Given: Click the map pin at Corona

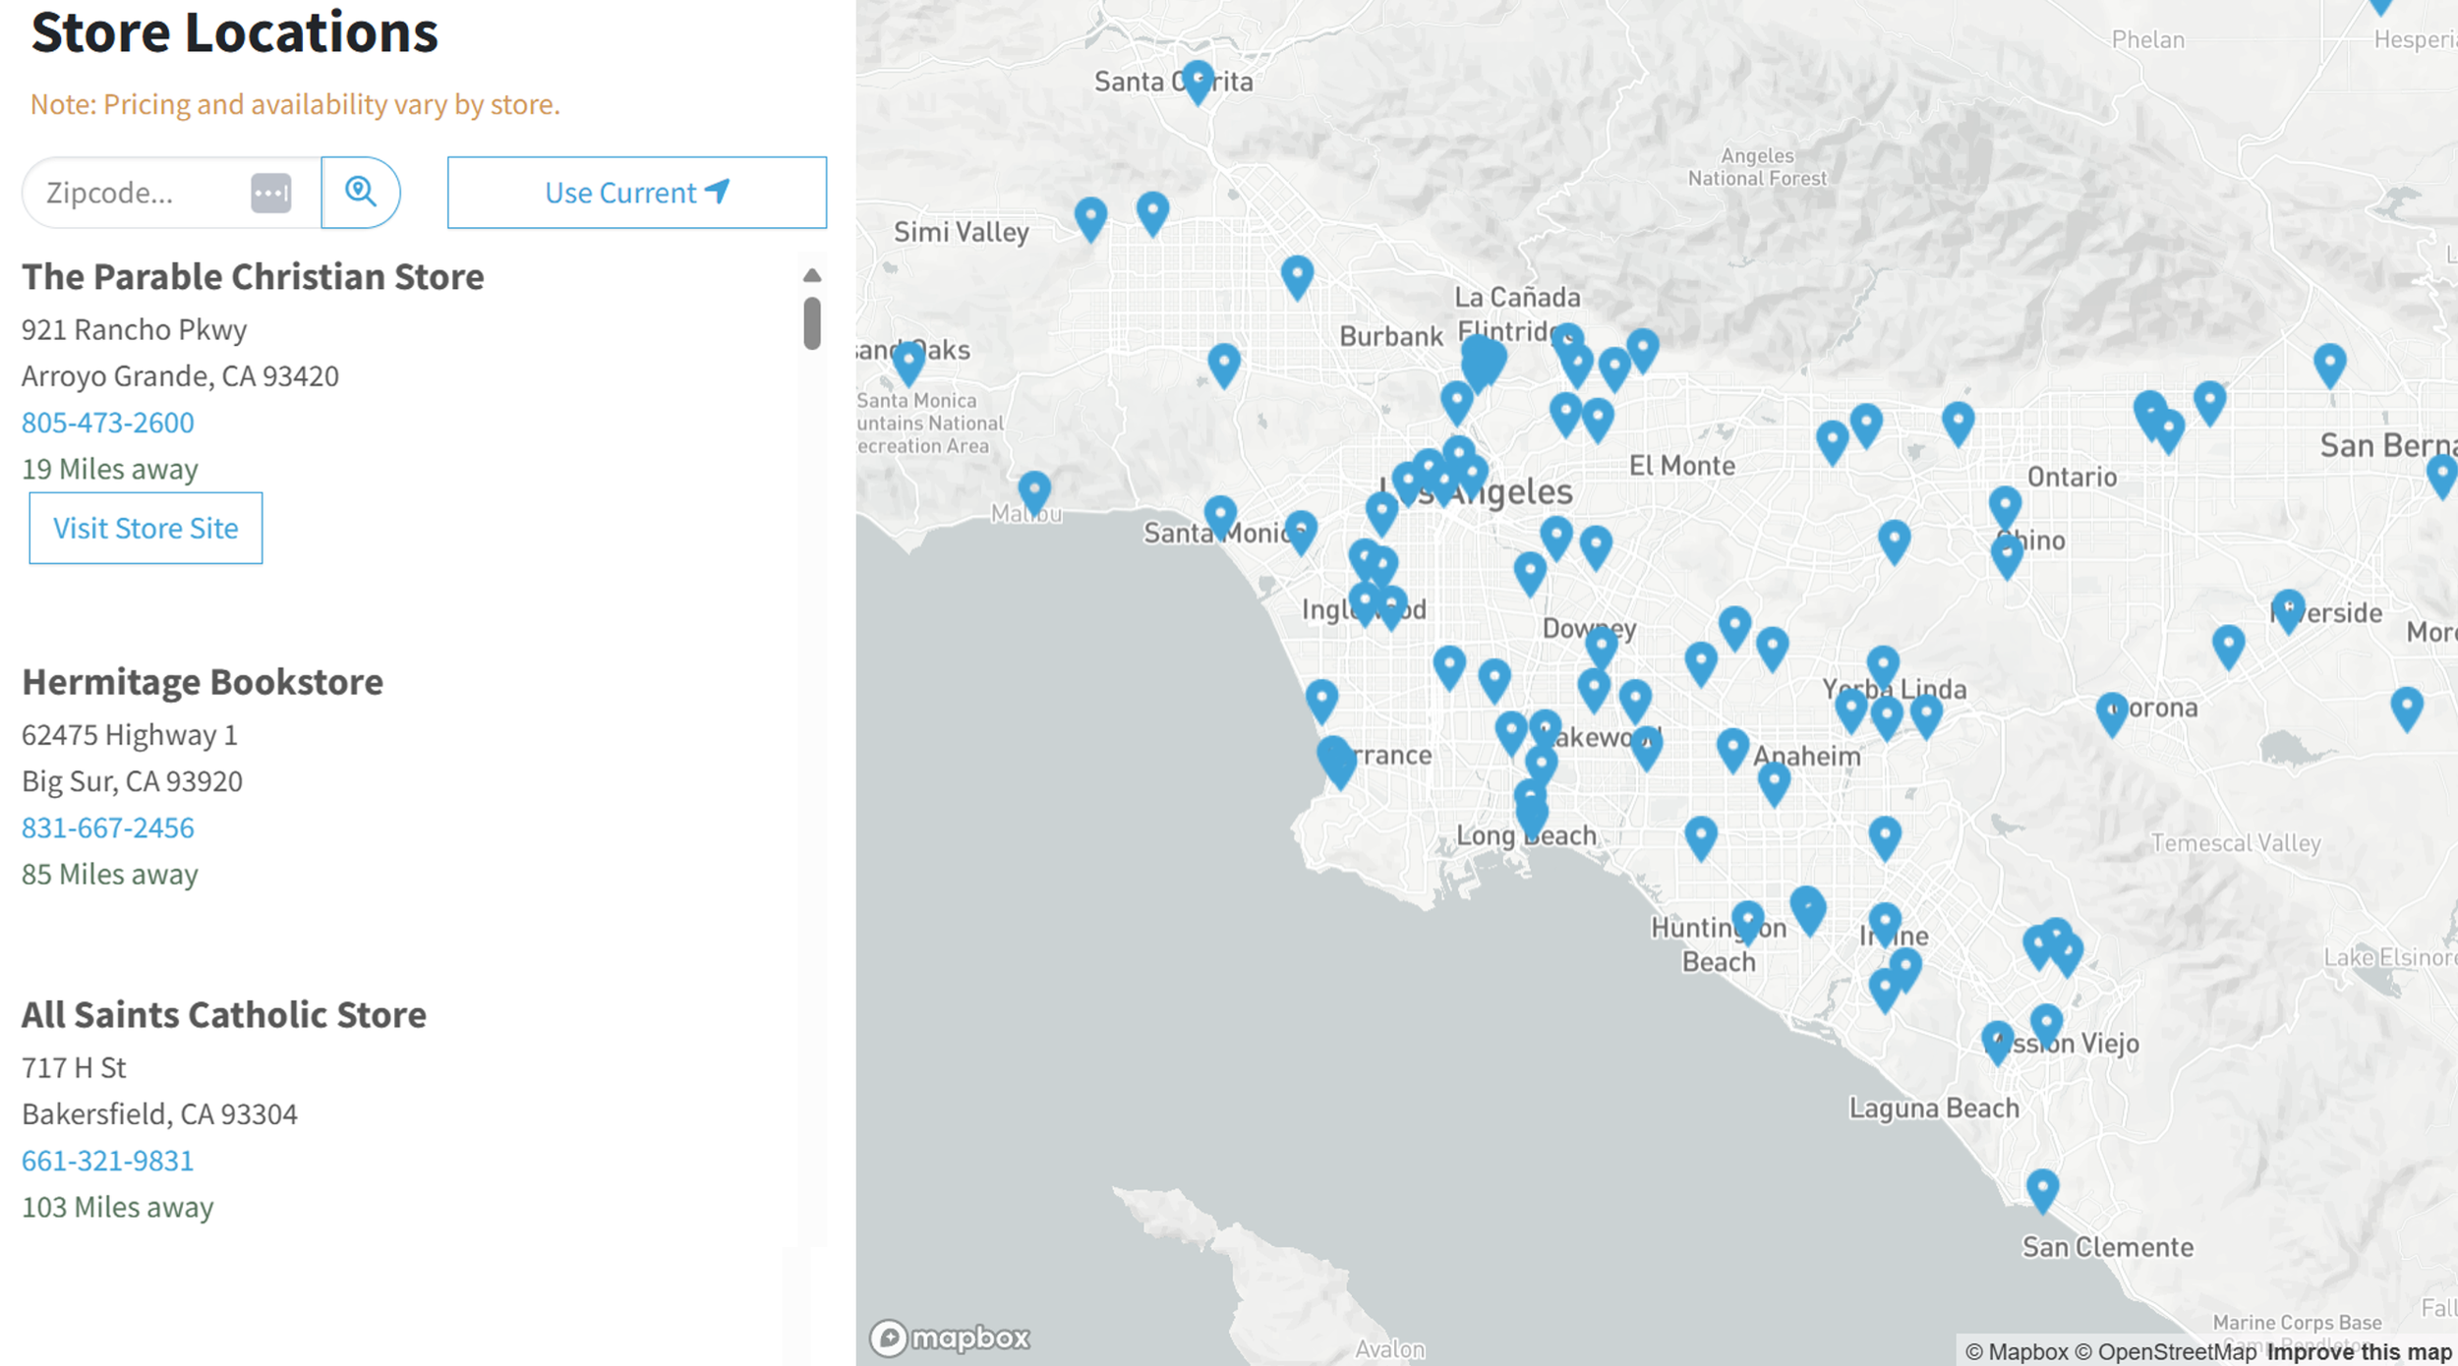Looking at the screenshot, I should [x=2111, y=711].
